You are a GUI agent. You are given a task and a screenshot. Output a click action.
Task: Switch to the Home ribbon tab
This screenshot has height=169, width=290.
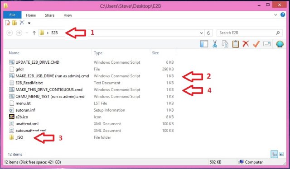pyautogui.click(x=31, y=15)
